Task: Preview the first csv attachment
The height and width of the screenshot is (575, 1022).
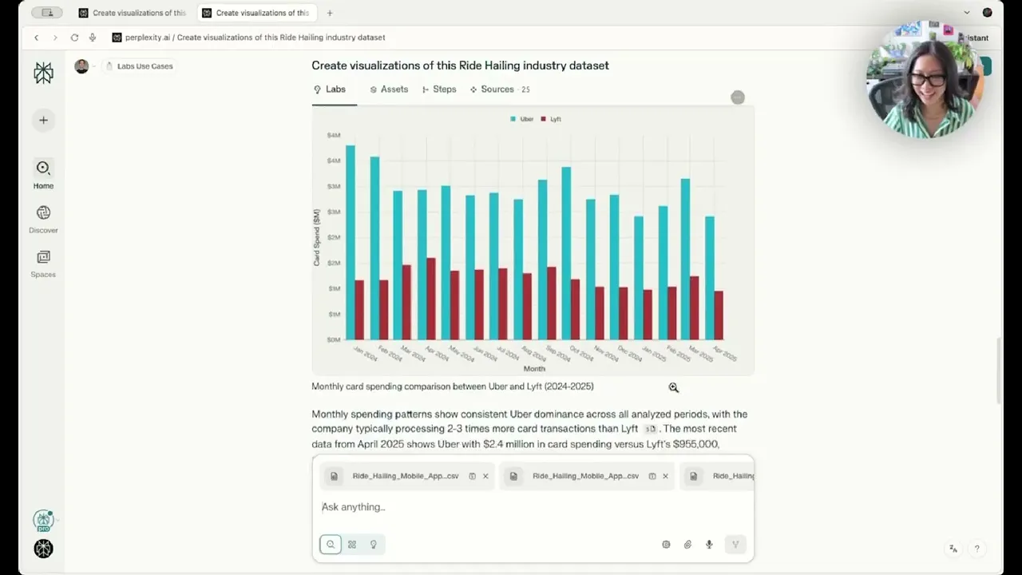Action: [x=472, y=476]
